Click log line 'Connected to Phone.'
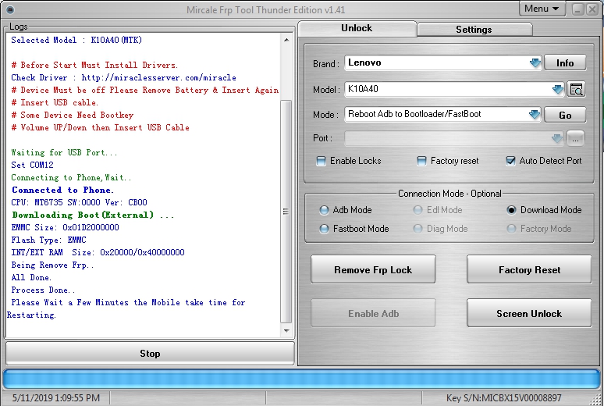 tap(62, 190)
